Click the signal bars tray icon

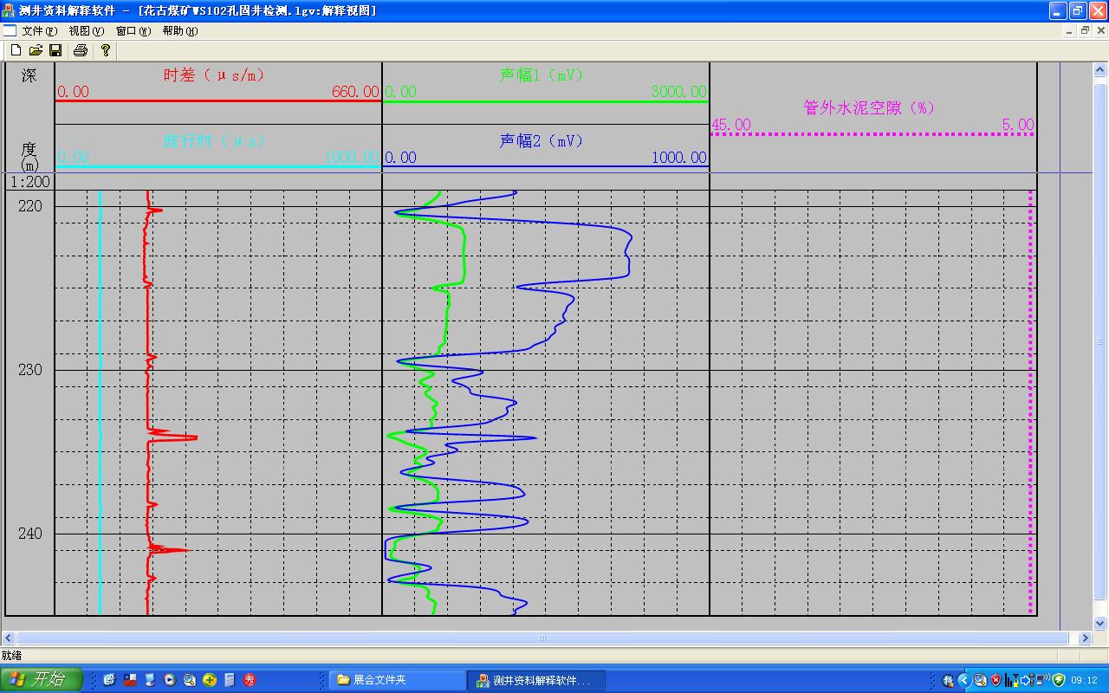[x=1008, y=681]
